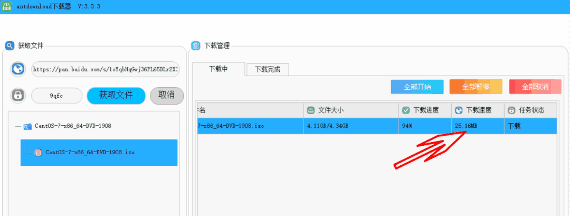Click the 全部暂停 button
The image size is (570, 216).
[x=476, y=87]
